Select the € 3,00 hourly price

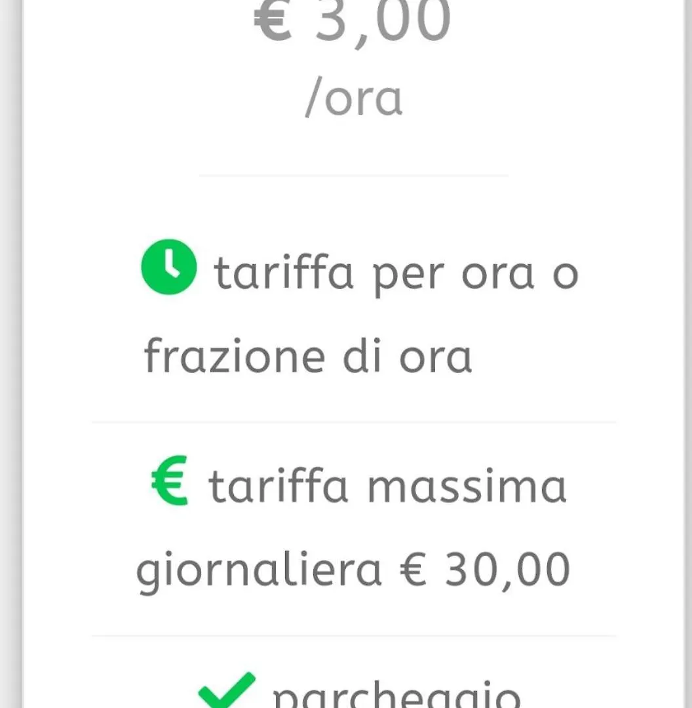(x=352, y=20)
